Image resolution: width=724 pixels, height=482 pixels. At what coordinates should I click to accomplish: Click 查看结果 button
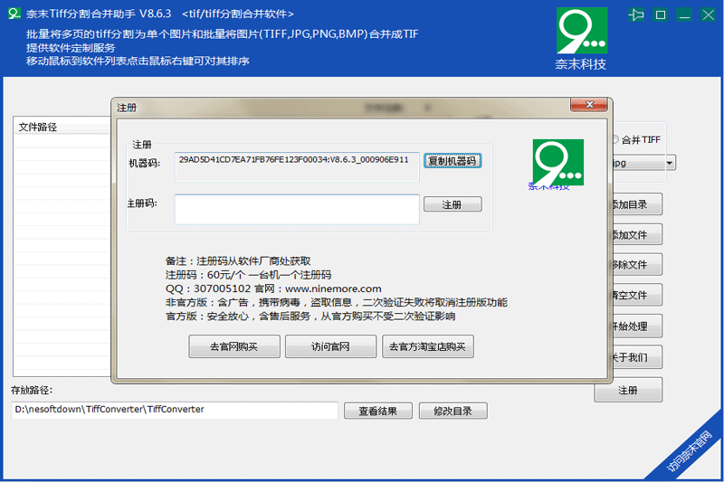tap(377, 411)
